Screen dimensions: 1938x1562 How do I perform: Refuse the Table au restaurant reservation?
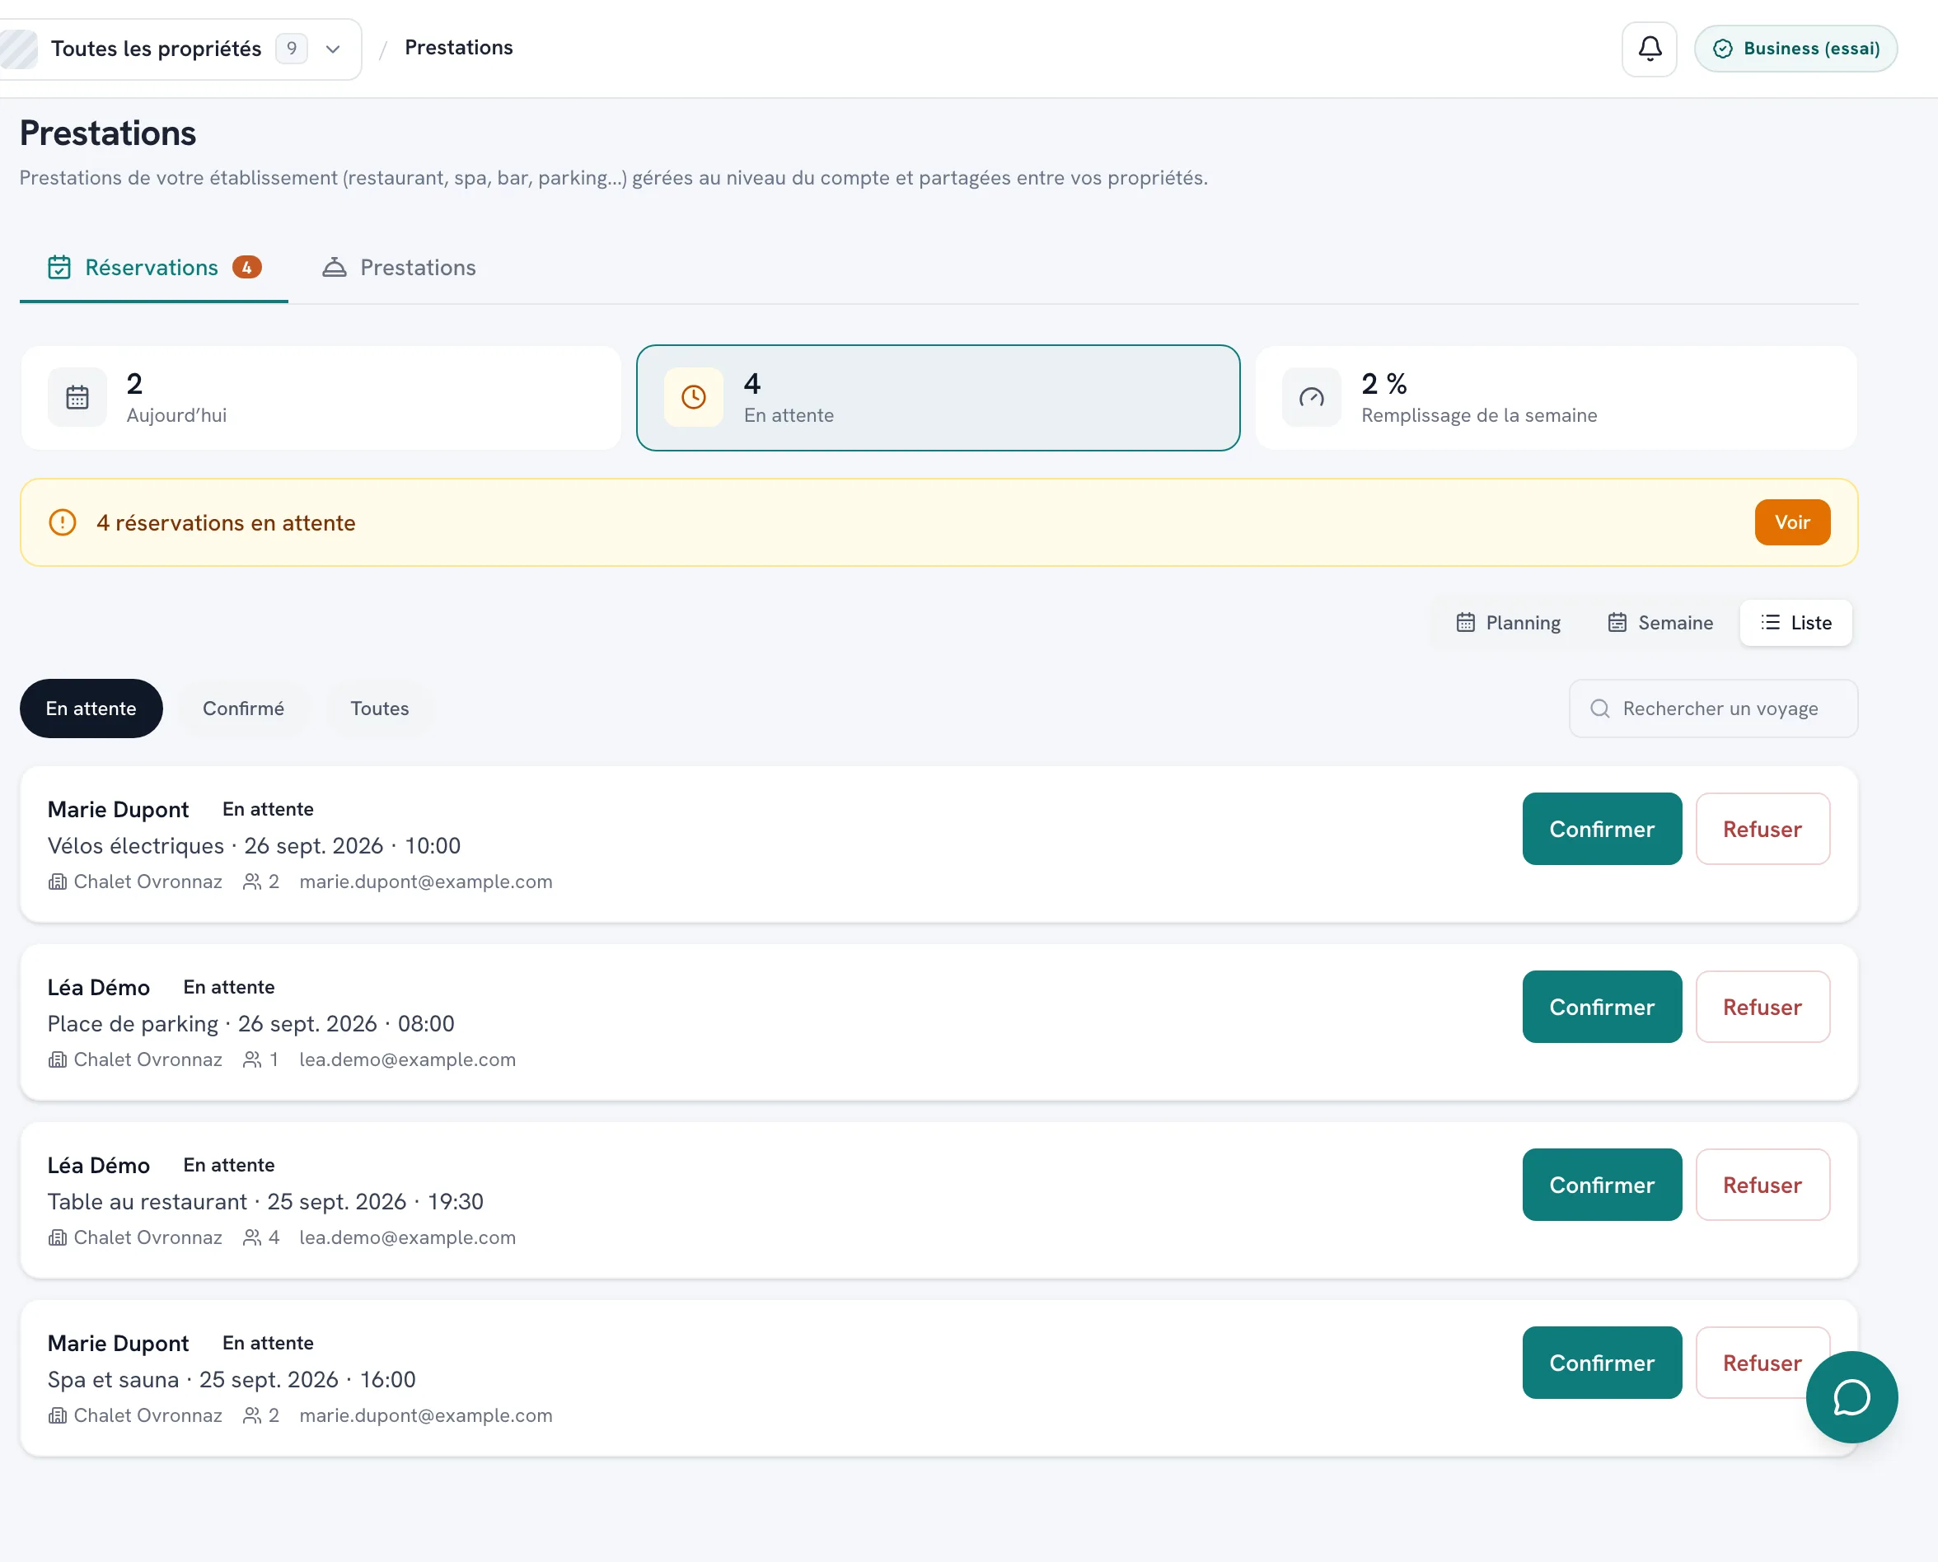[x=1762, y=1185]
